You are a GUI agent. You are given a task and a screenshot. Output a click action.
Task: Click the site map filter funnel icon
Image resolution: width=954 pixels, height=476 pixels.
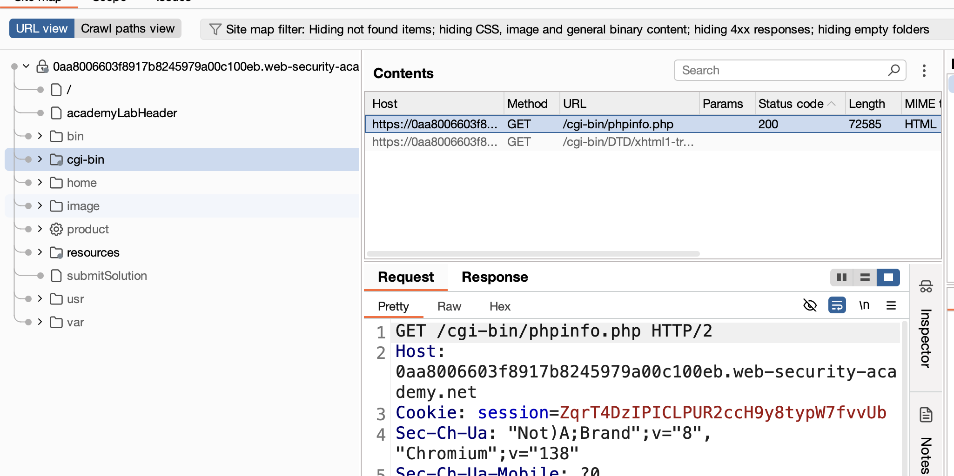point(215,29)
